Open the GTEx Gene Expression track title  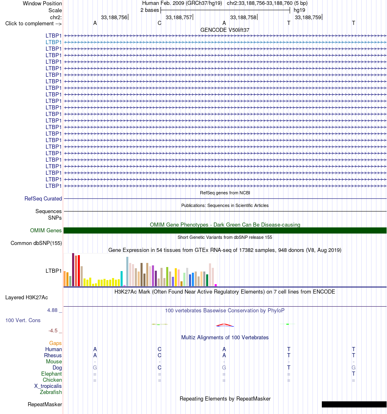coord(225,250)
